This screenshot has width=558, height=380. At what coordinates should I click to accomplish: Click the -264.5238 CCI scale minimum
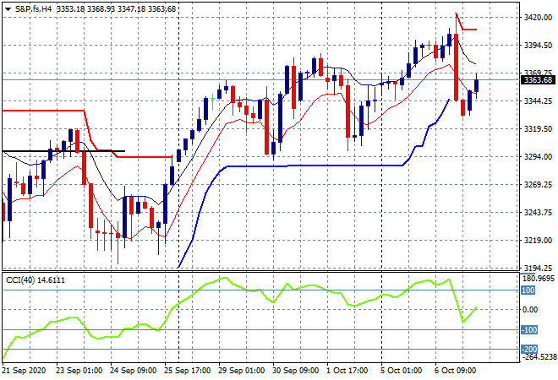(539, 356)
